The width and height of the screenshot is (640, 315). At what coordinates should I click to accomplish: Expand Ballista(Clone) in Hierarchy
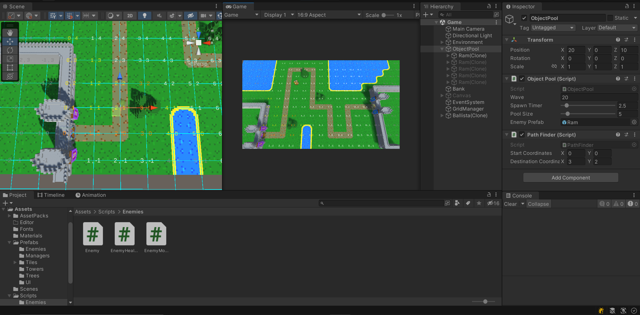(442, 116)
